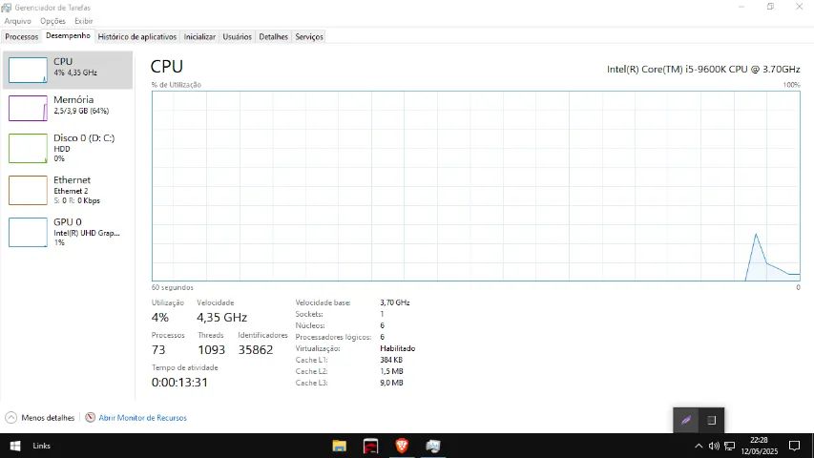This screenshot has width=814, height=458.
Task: Click the CPU utilization graph area
Action: click(x=475, y=186)
